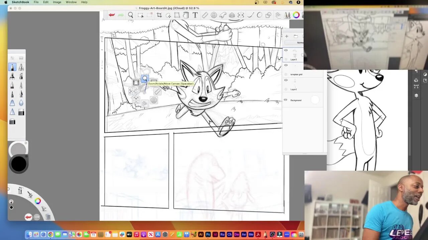Select the Flood Fill bucket tool

point(186,15)
